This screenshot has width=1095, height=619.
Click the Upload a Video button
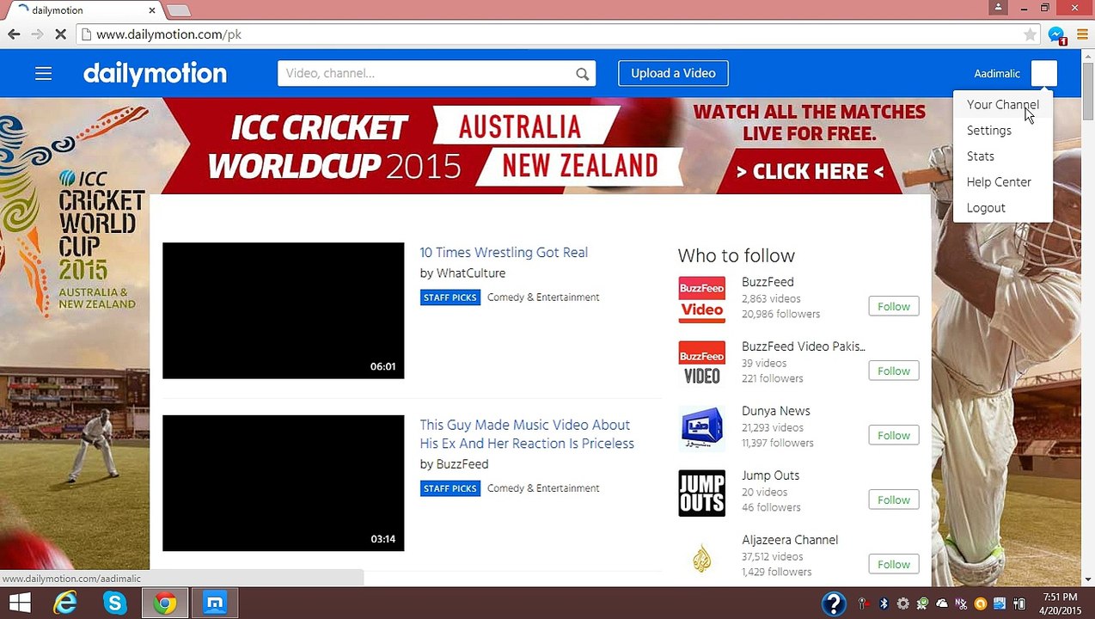pos(673,73)
